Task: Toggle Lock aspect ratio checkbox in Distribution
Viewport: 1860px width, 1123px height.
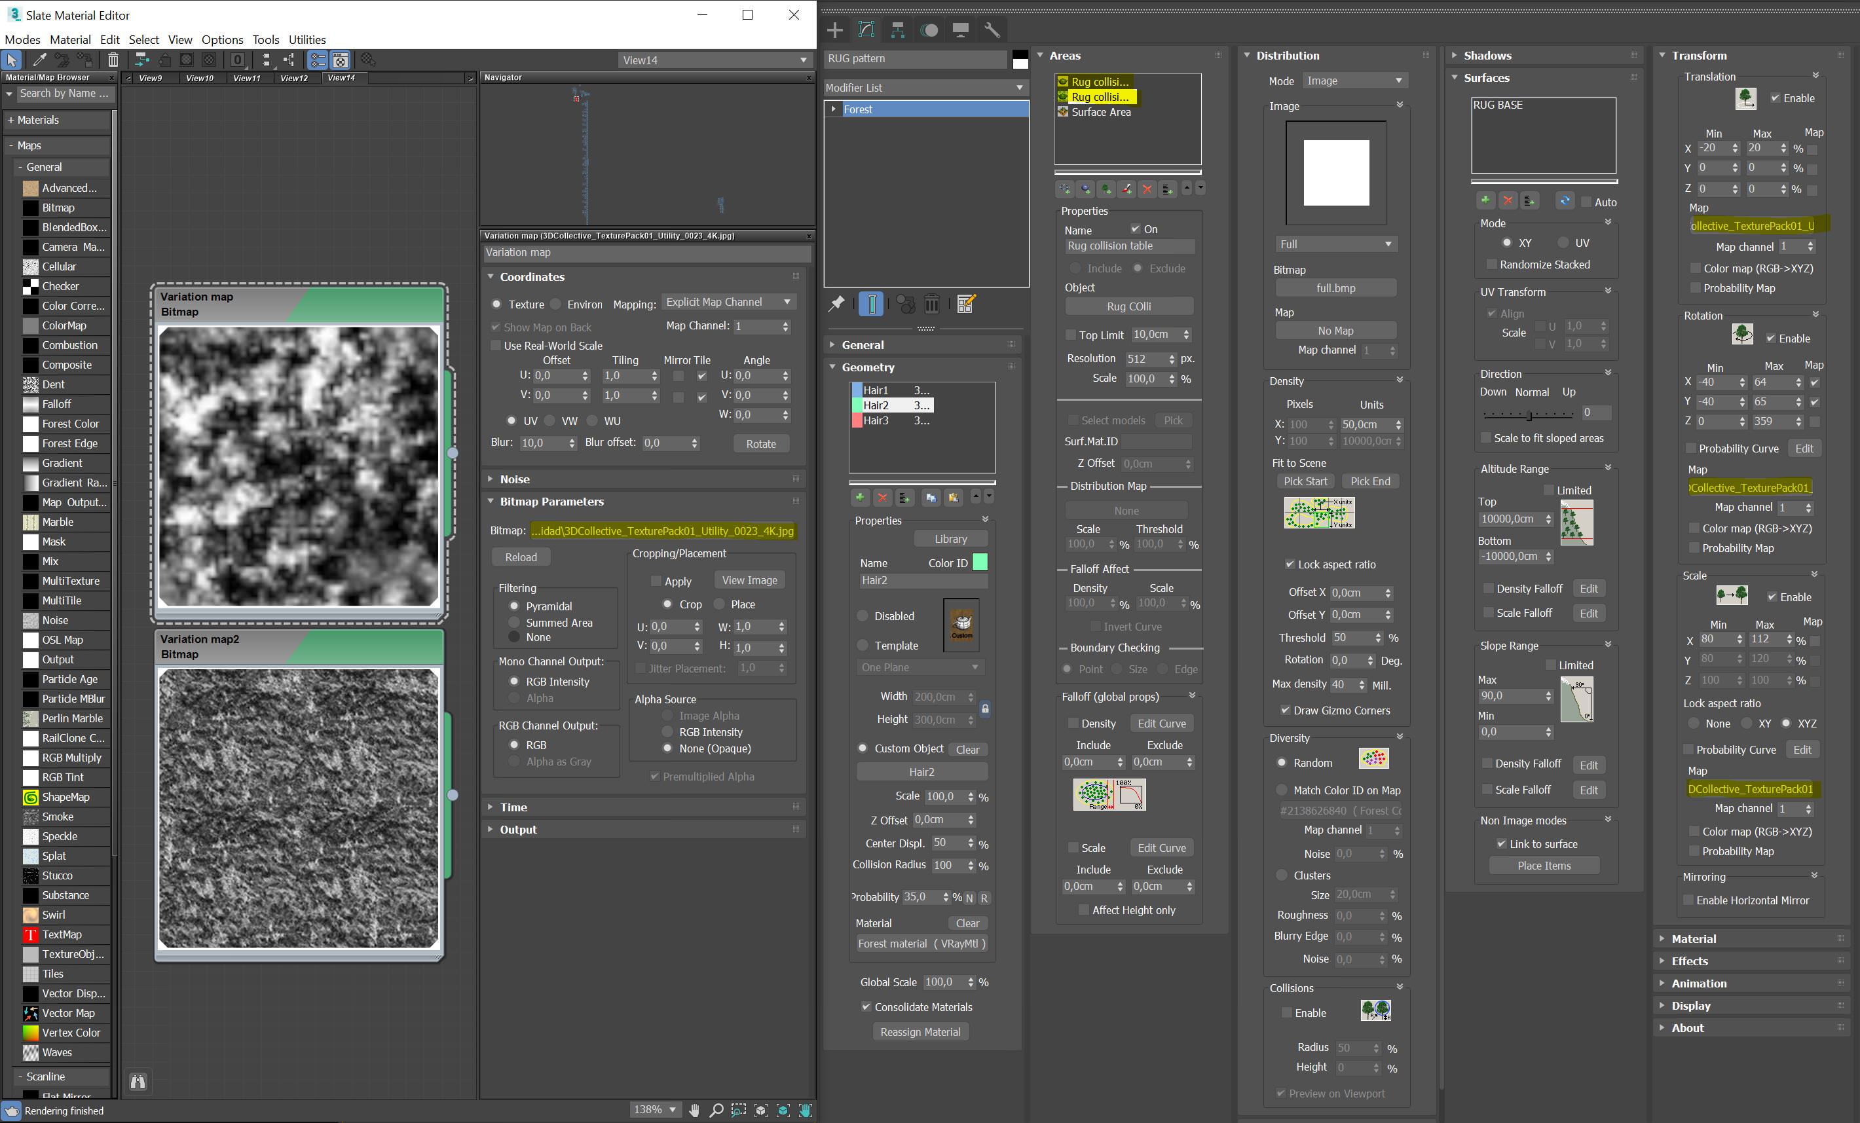Action: (x=1290, y=564)
